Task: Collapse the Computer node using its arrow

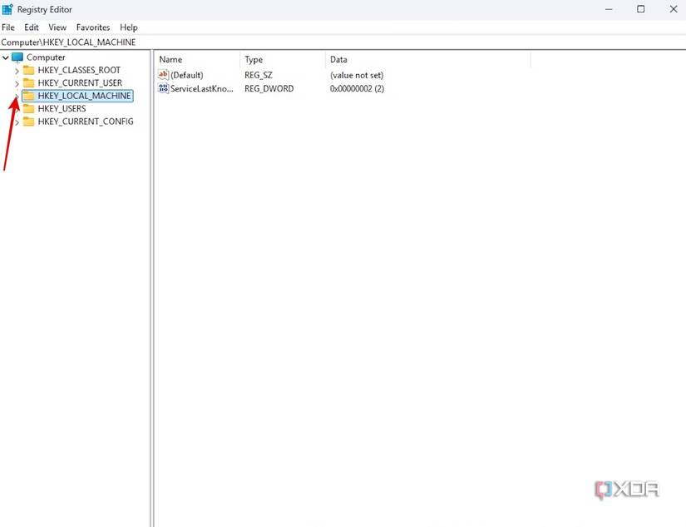Action: (x=6, y=57)
